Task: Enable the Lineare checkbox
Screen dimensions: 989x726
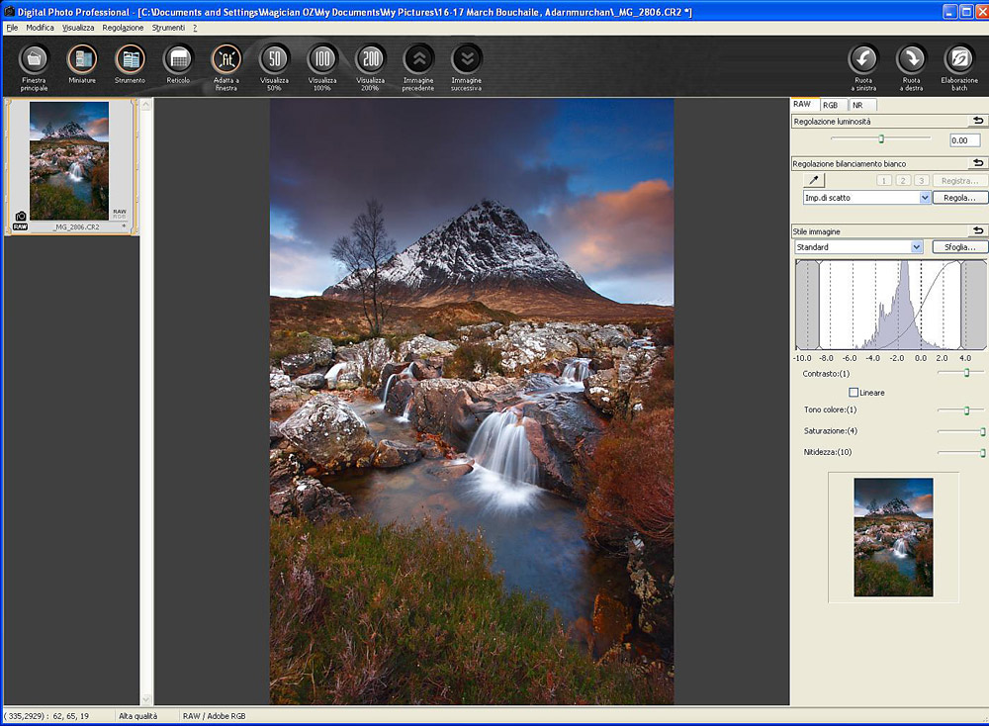Action: 854,393
